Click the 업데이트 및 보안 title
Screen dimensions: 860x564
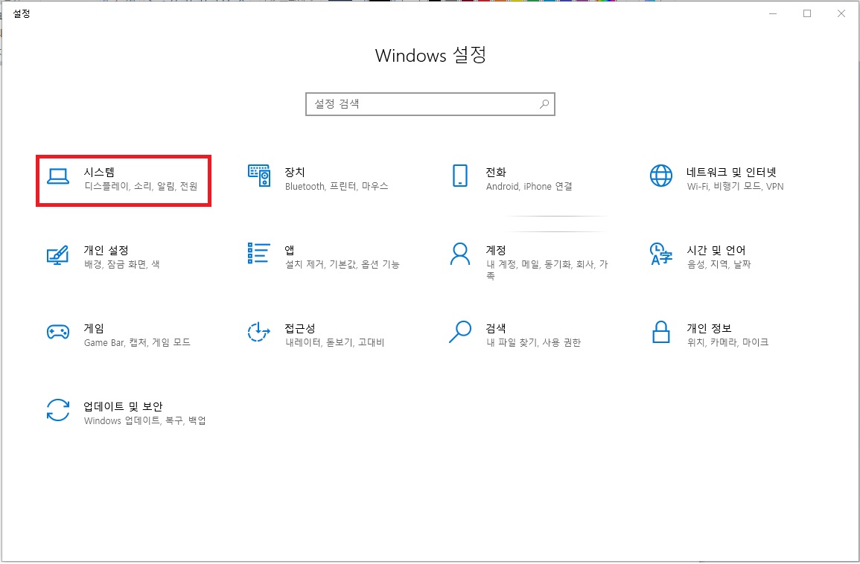[123, 407]
